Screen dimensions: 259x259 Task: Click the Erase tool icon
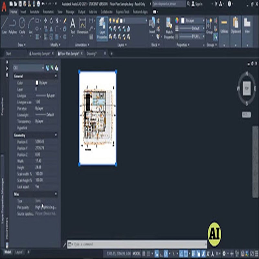(65, 21)
